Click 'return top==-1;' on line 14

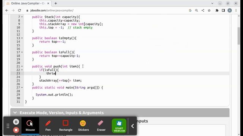click(52, 42)
